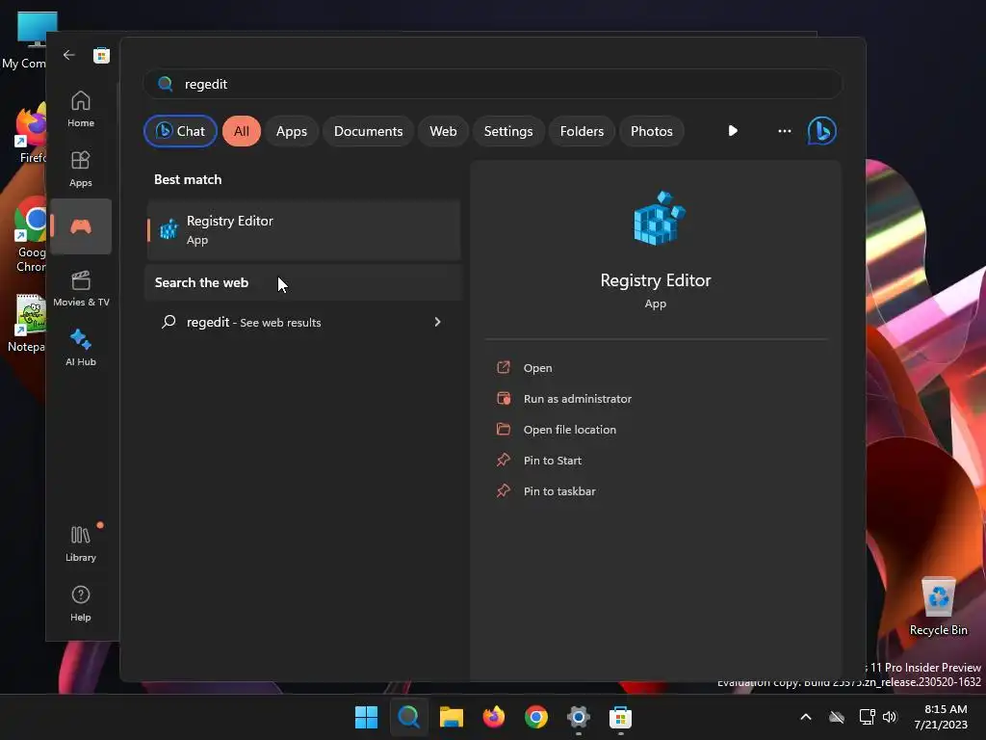Click the Microsoft Store logo in title bar
Screen dimensions: 986x740
[x=101, y=55]
